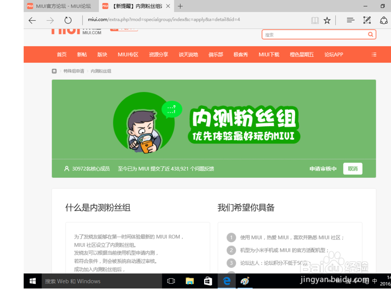391x293 pixels.
Task: Click requirement 2 机型为小米手机
Action: pos(284,250)
